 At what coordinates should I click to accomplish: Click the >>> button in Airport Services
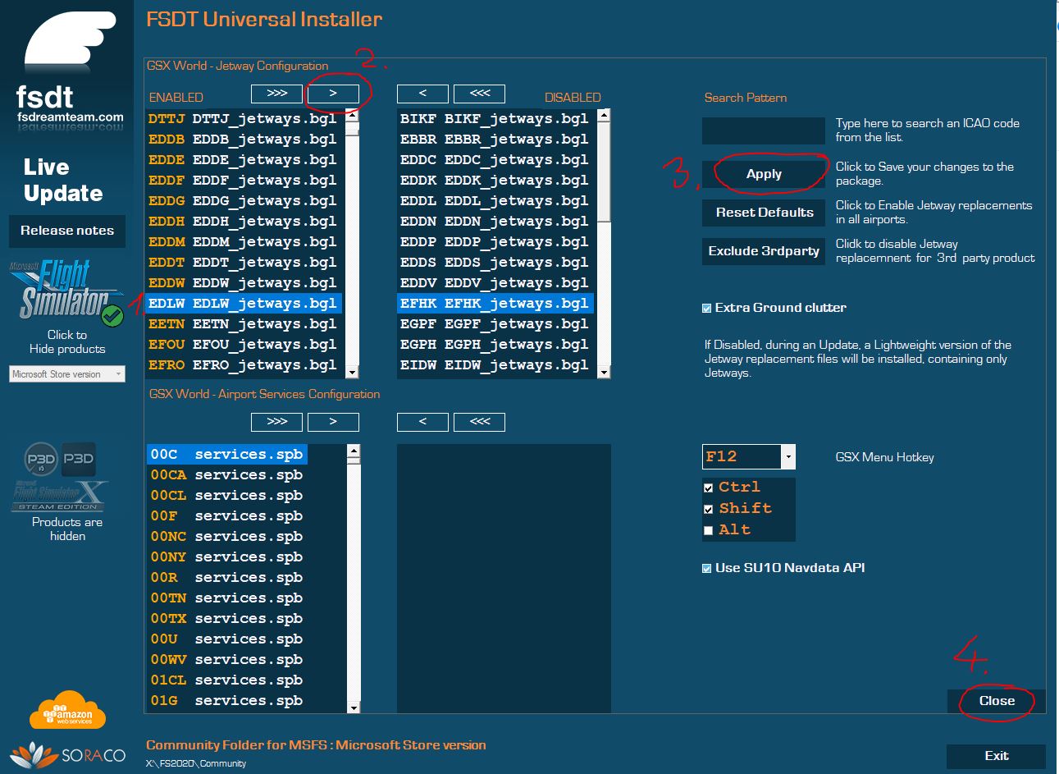pyautogui.click(x=277, y=422)
